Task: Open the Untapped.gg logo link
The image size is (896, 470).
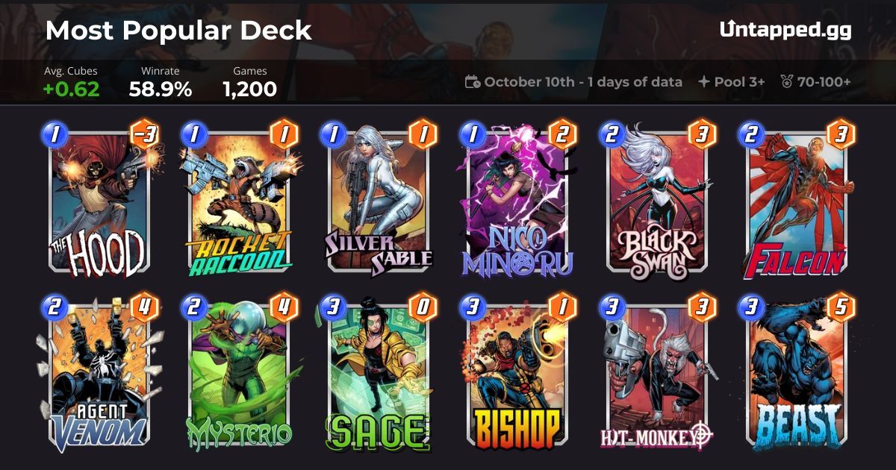Action: click(785, 30)
